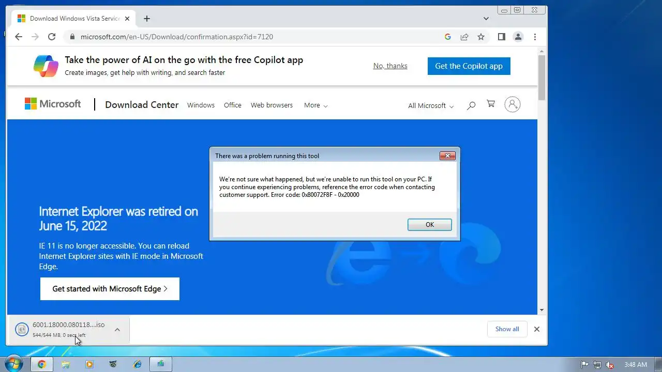Click the page vertical scrollbar
Viewport: 662px width, 372px height.
(x=542, y=78)
